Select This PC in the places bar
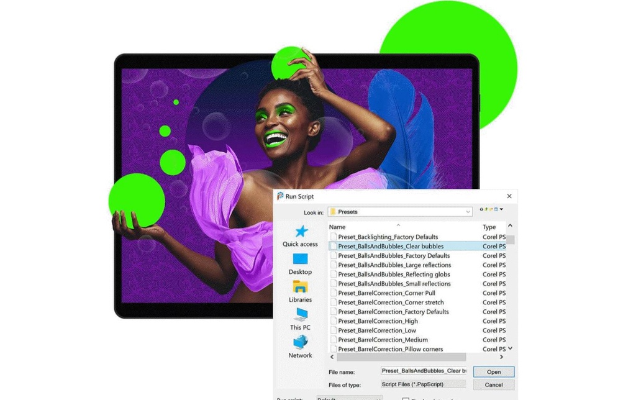This screenshot has width=636, height=400. click(300, 319)
